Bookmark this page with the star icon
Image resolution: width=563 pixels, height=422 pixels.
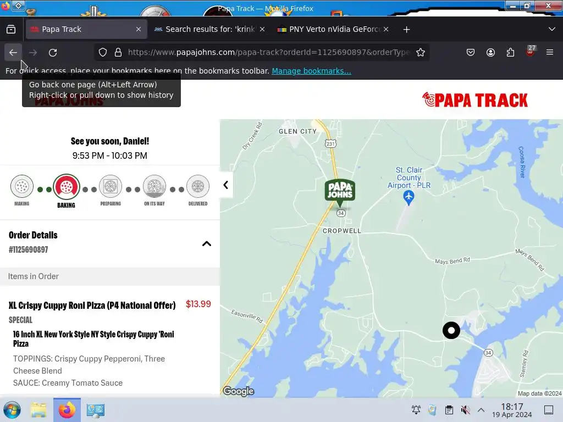(421, 52)
